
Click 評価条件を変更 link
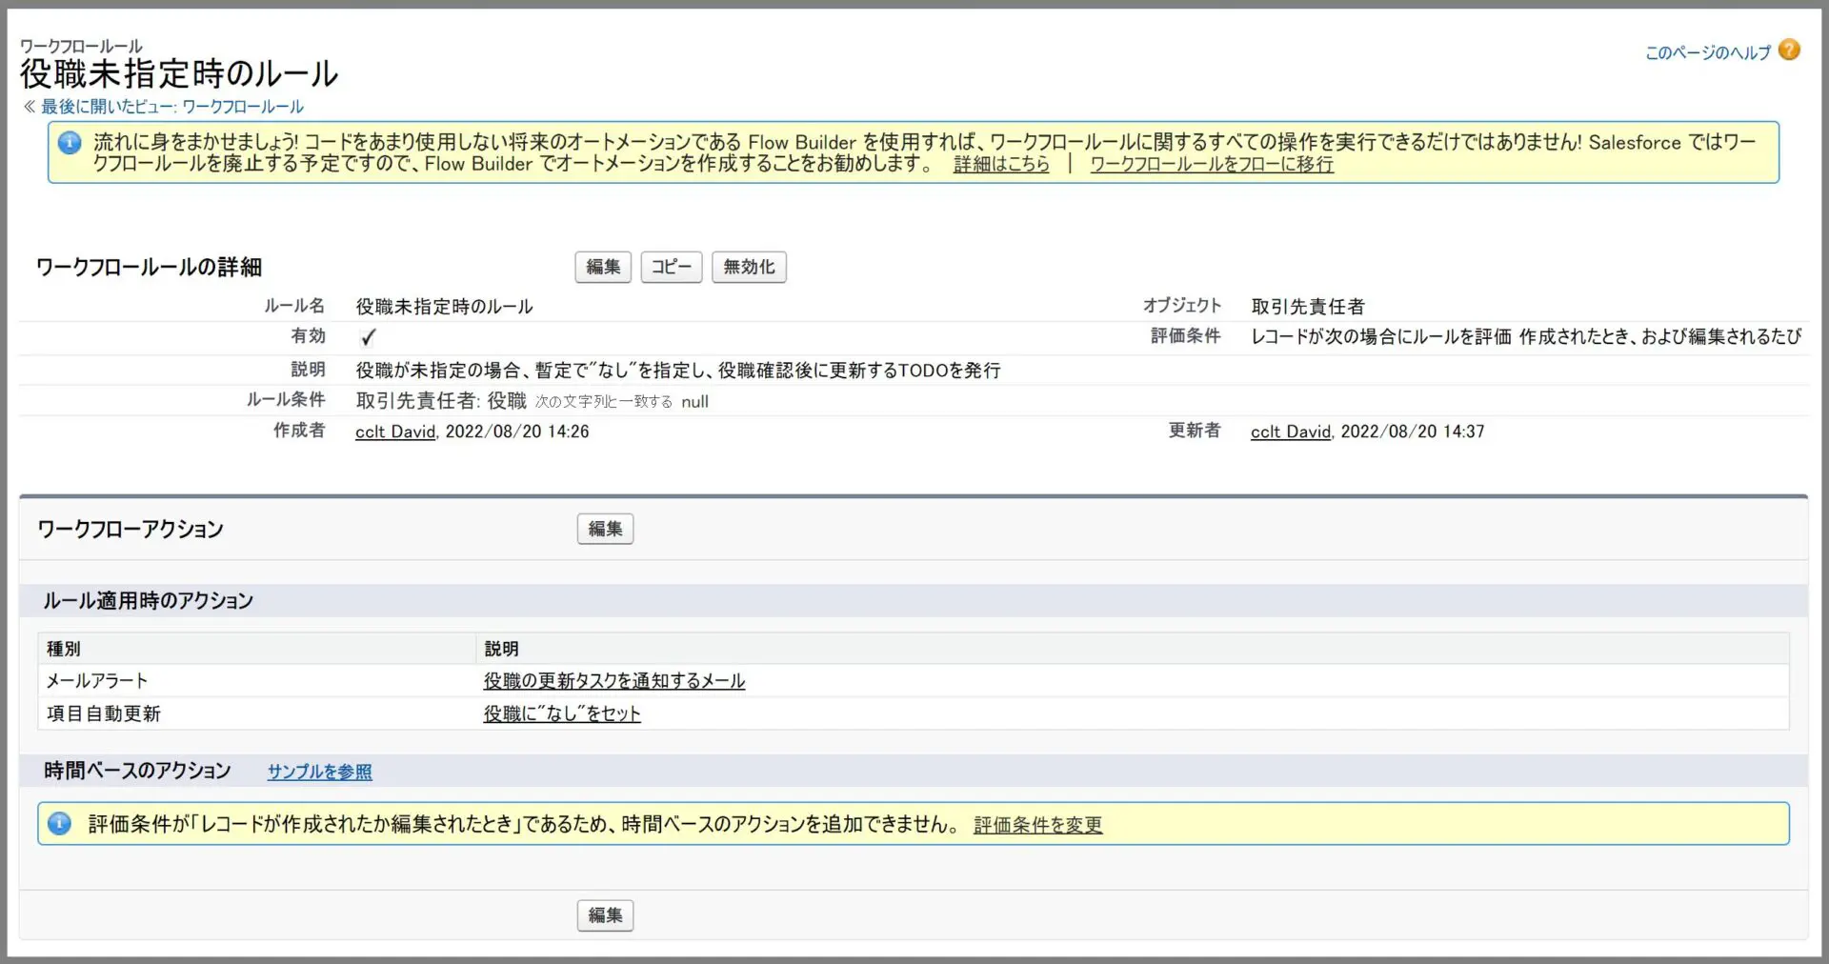point(1037,825)
